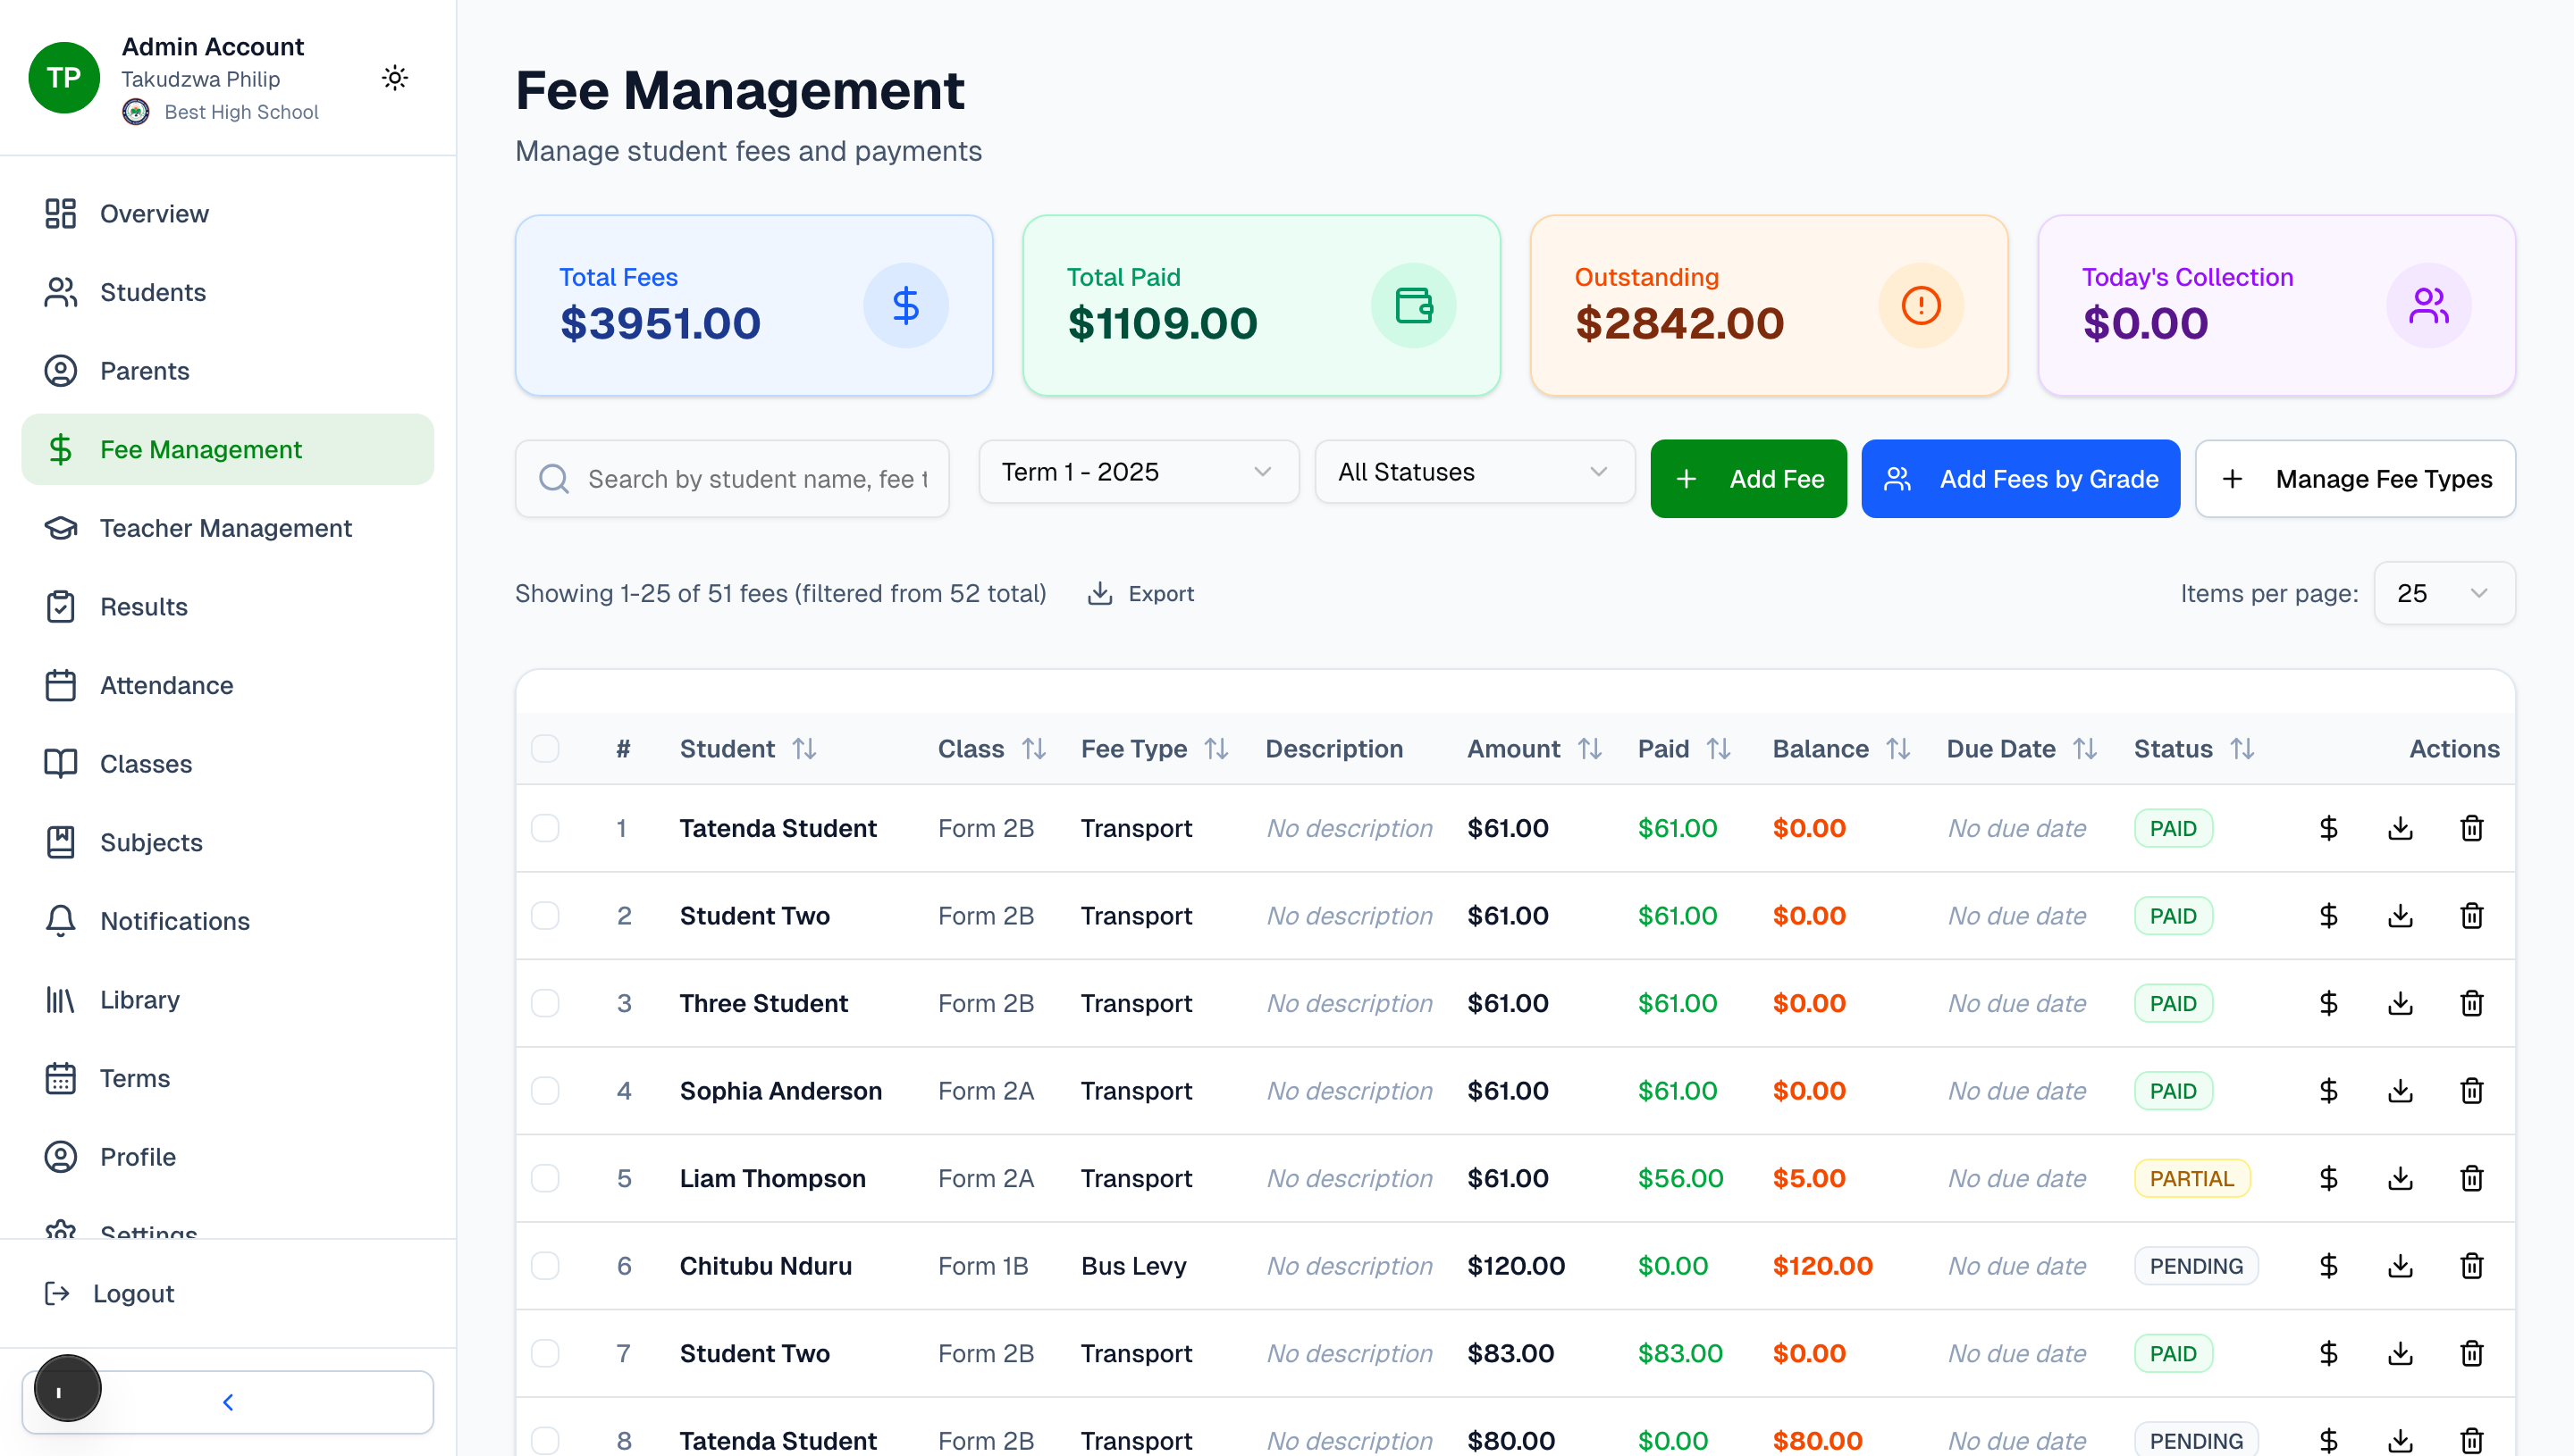Select the Students sidebar icon

pyautogui.click(x=61, y=292)
